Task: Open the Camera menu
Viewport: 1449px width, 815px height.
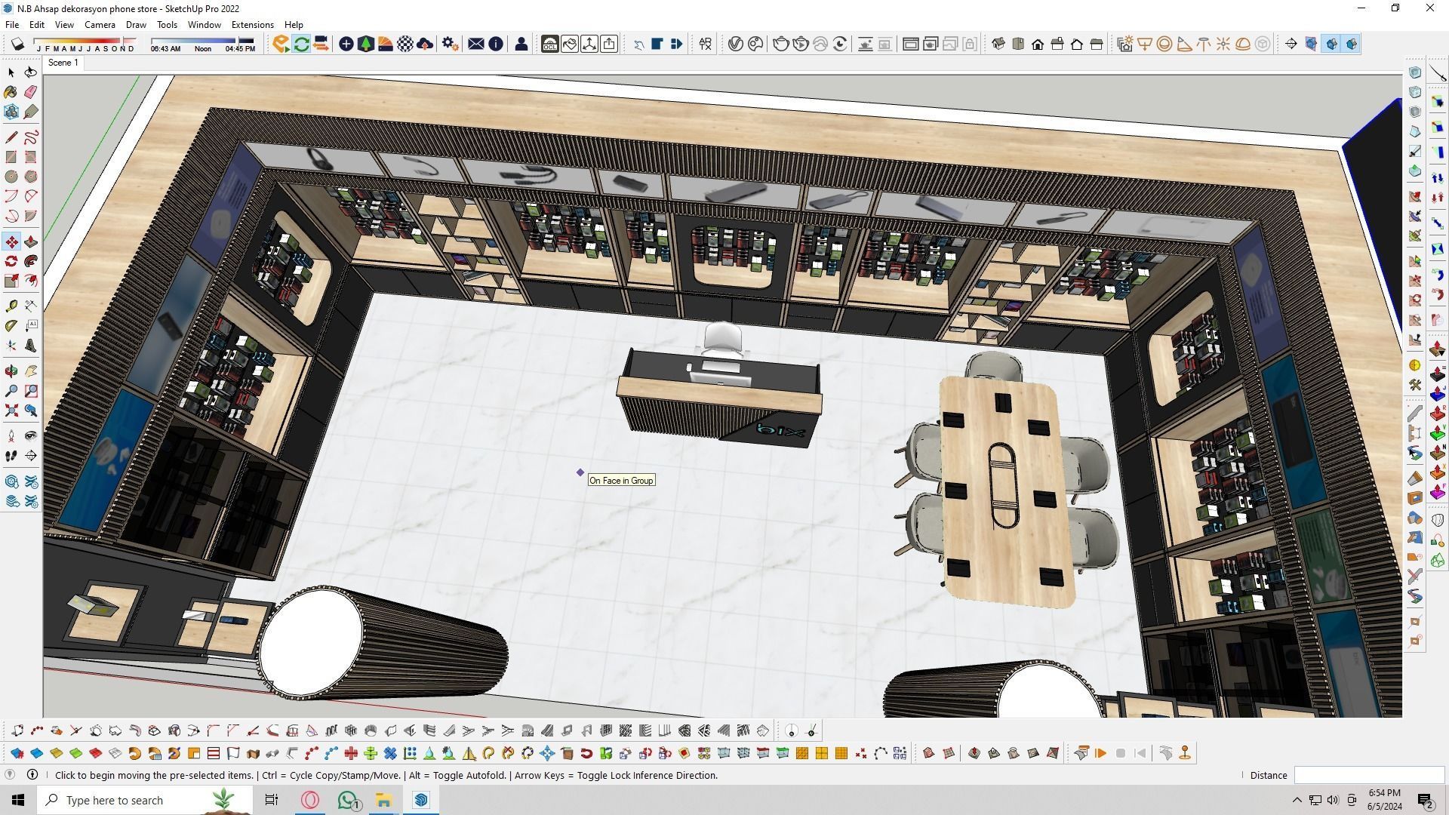Action: click(100, 25)
